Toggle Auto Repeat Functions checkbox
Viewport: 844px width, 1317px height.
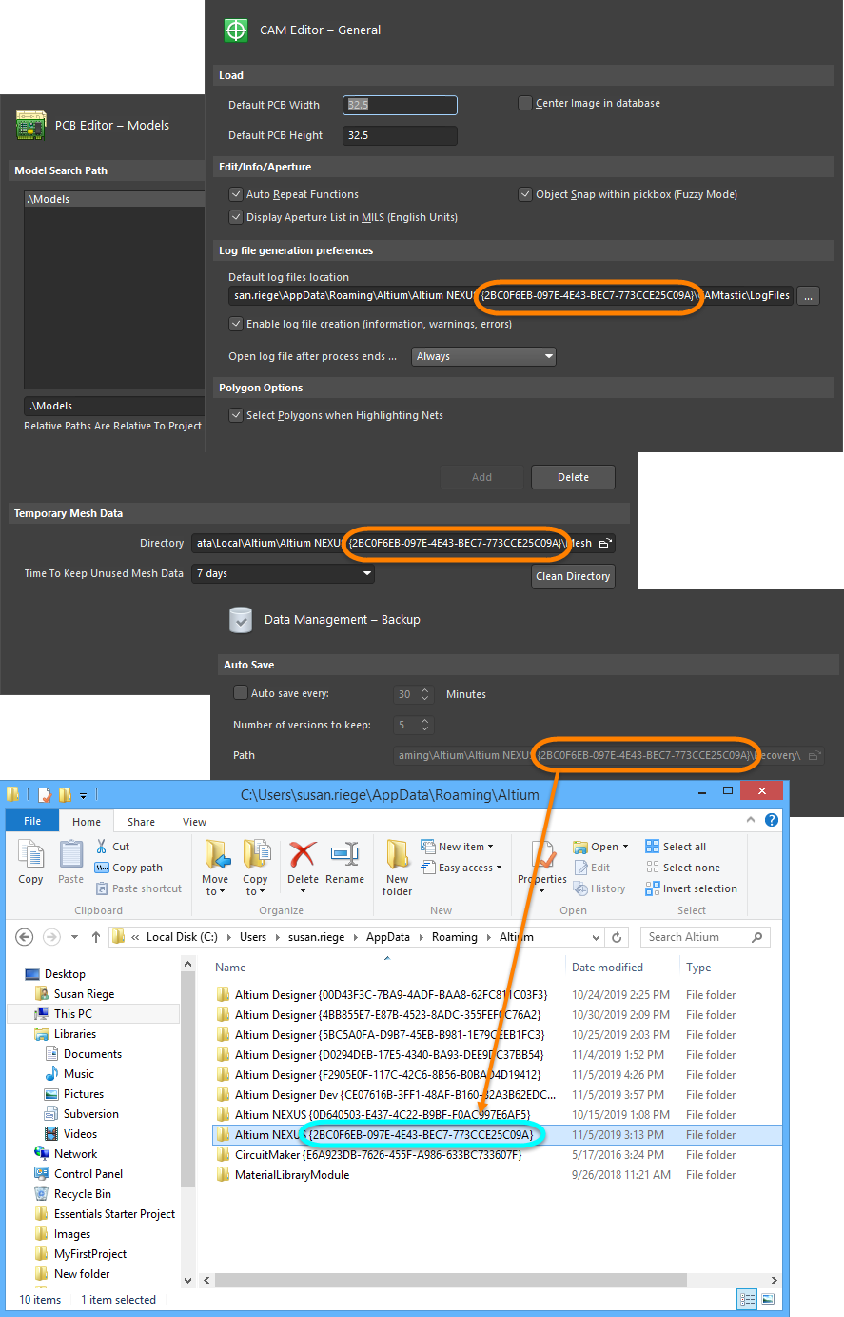click(236, 194)
